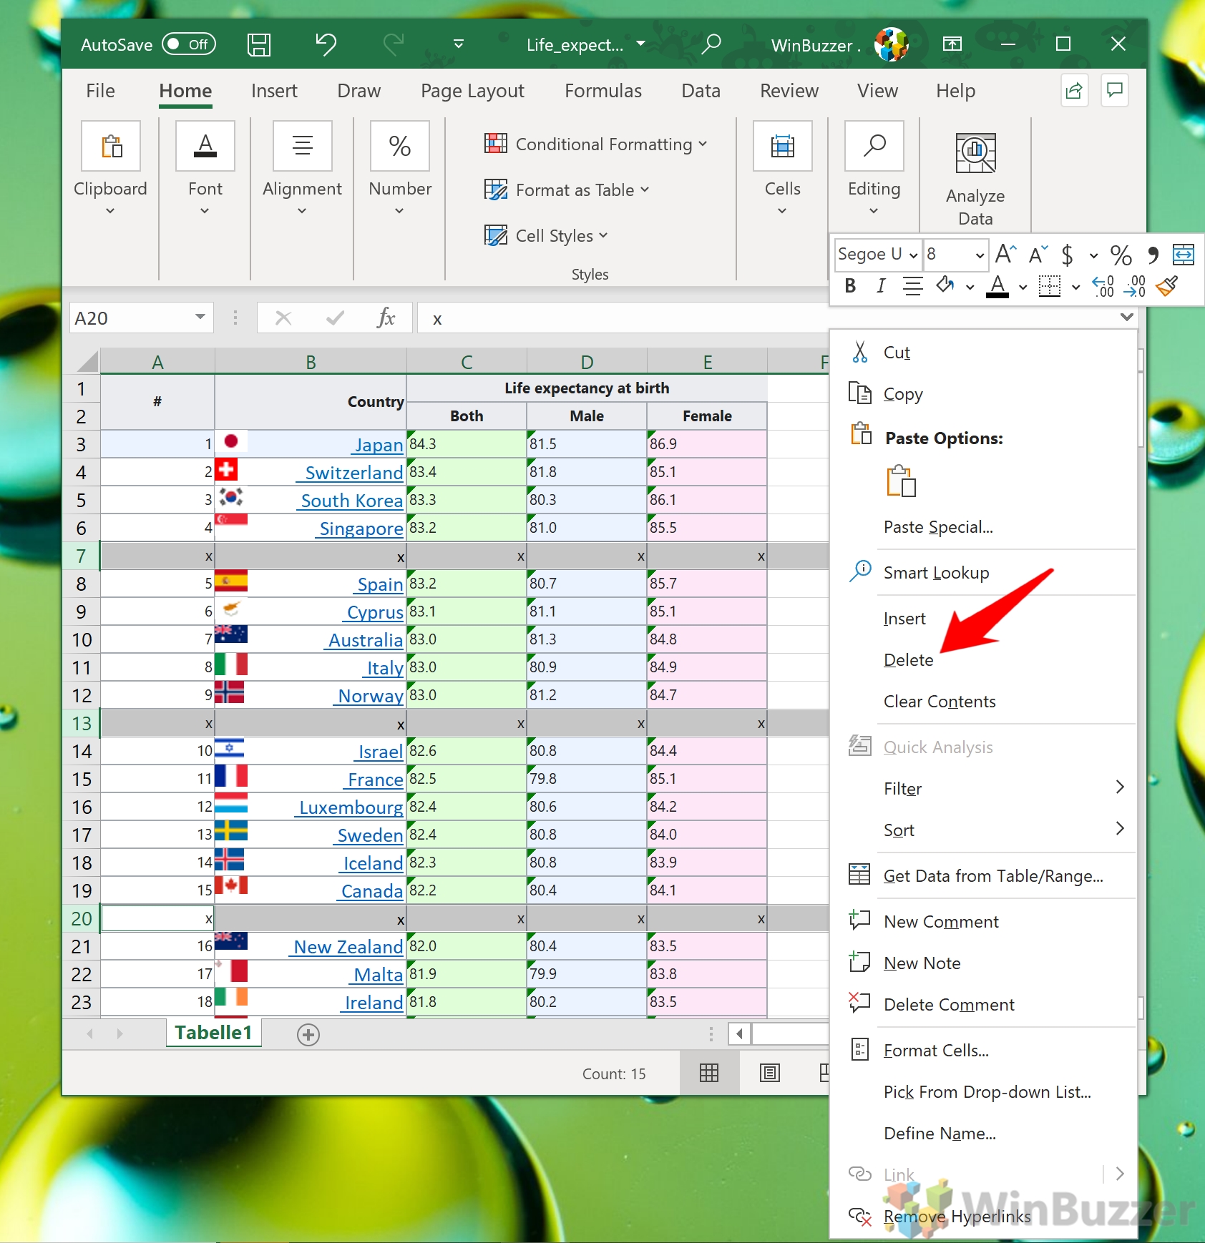Click Merge & Center icon in mini toolbar
1205x1243 pixels.
(1184, 254)
